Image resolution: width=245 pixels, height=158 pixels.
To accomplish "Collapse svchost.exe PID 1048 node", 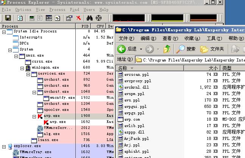I will 34,92.
